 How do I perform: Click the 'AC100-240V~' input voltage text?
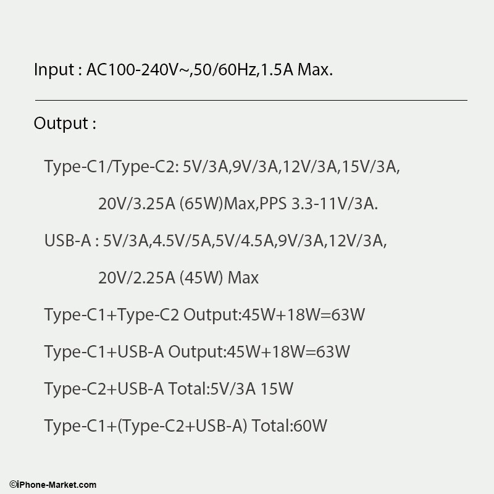point(138,70)
